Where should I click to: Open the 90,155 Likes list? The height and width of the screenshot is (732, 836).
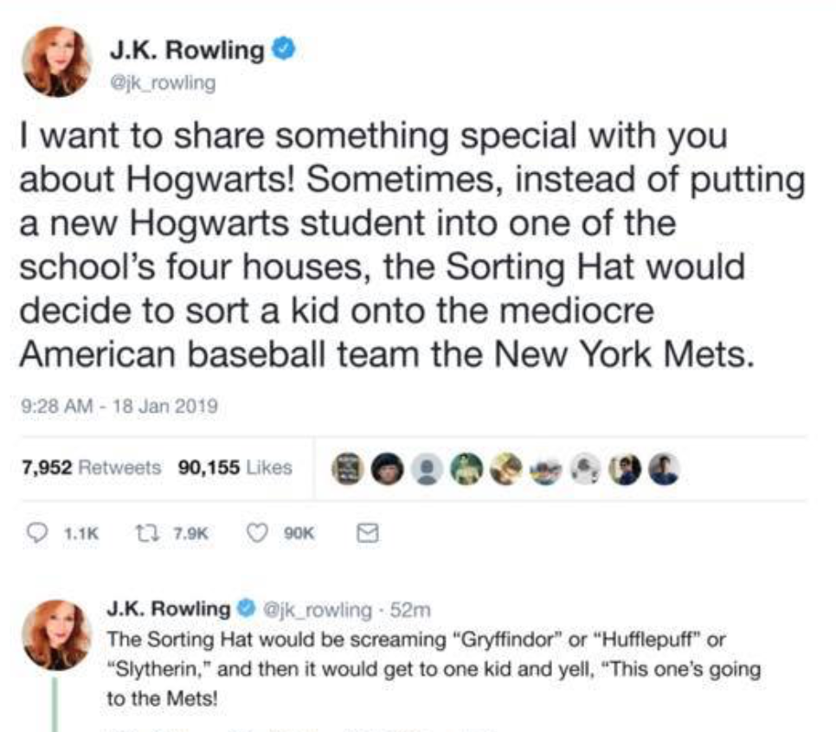click(235, 467)
